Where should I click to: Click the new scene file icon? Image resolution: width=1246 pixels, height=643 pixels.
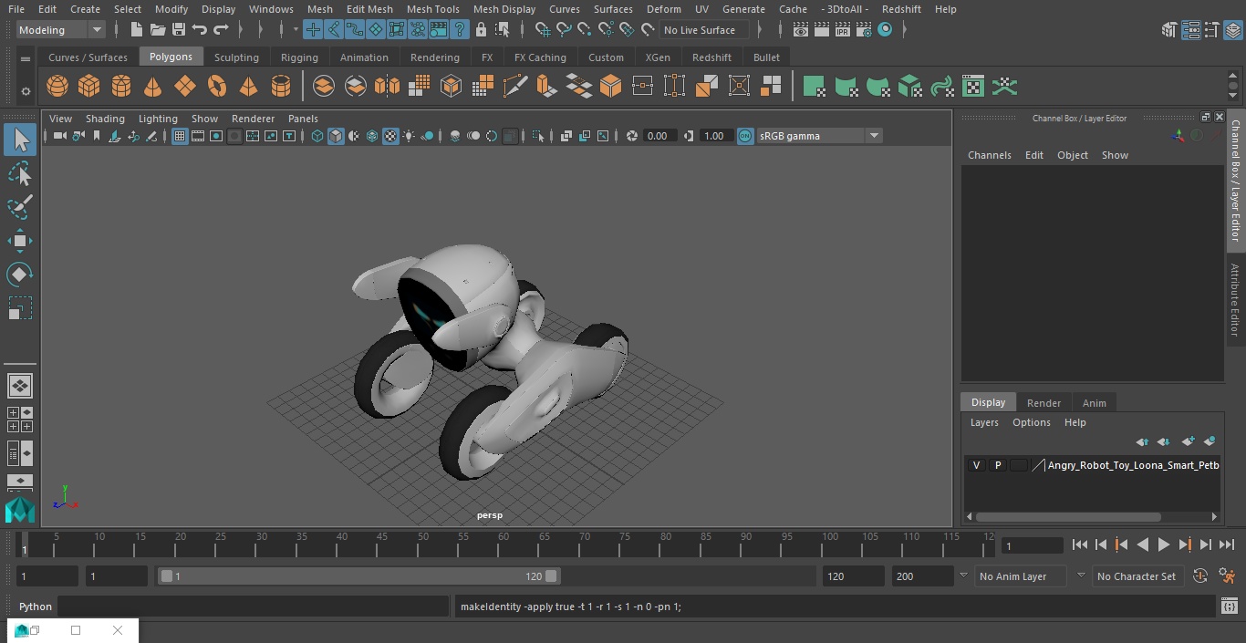click(137, 30)
